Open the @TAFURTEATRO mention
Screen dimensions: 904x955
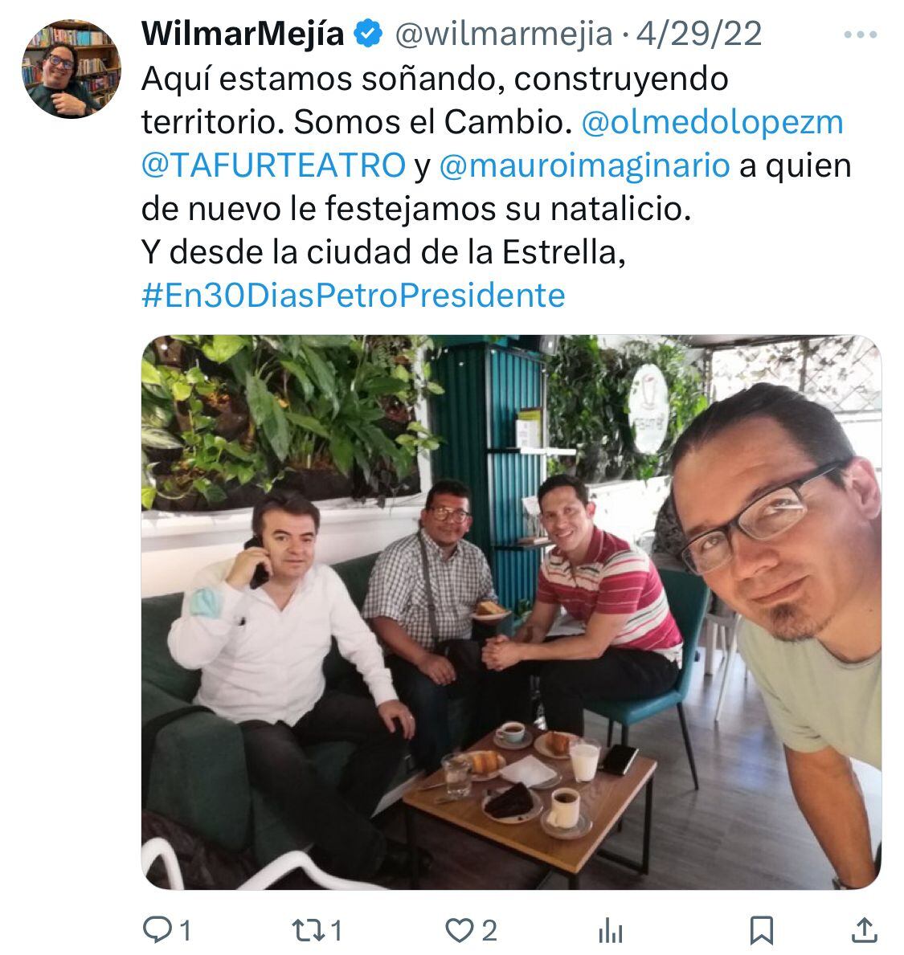[273, 165]
